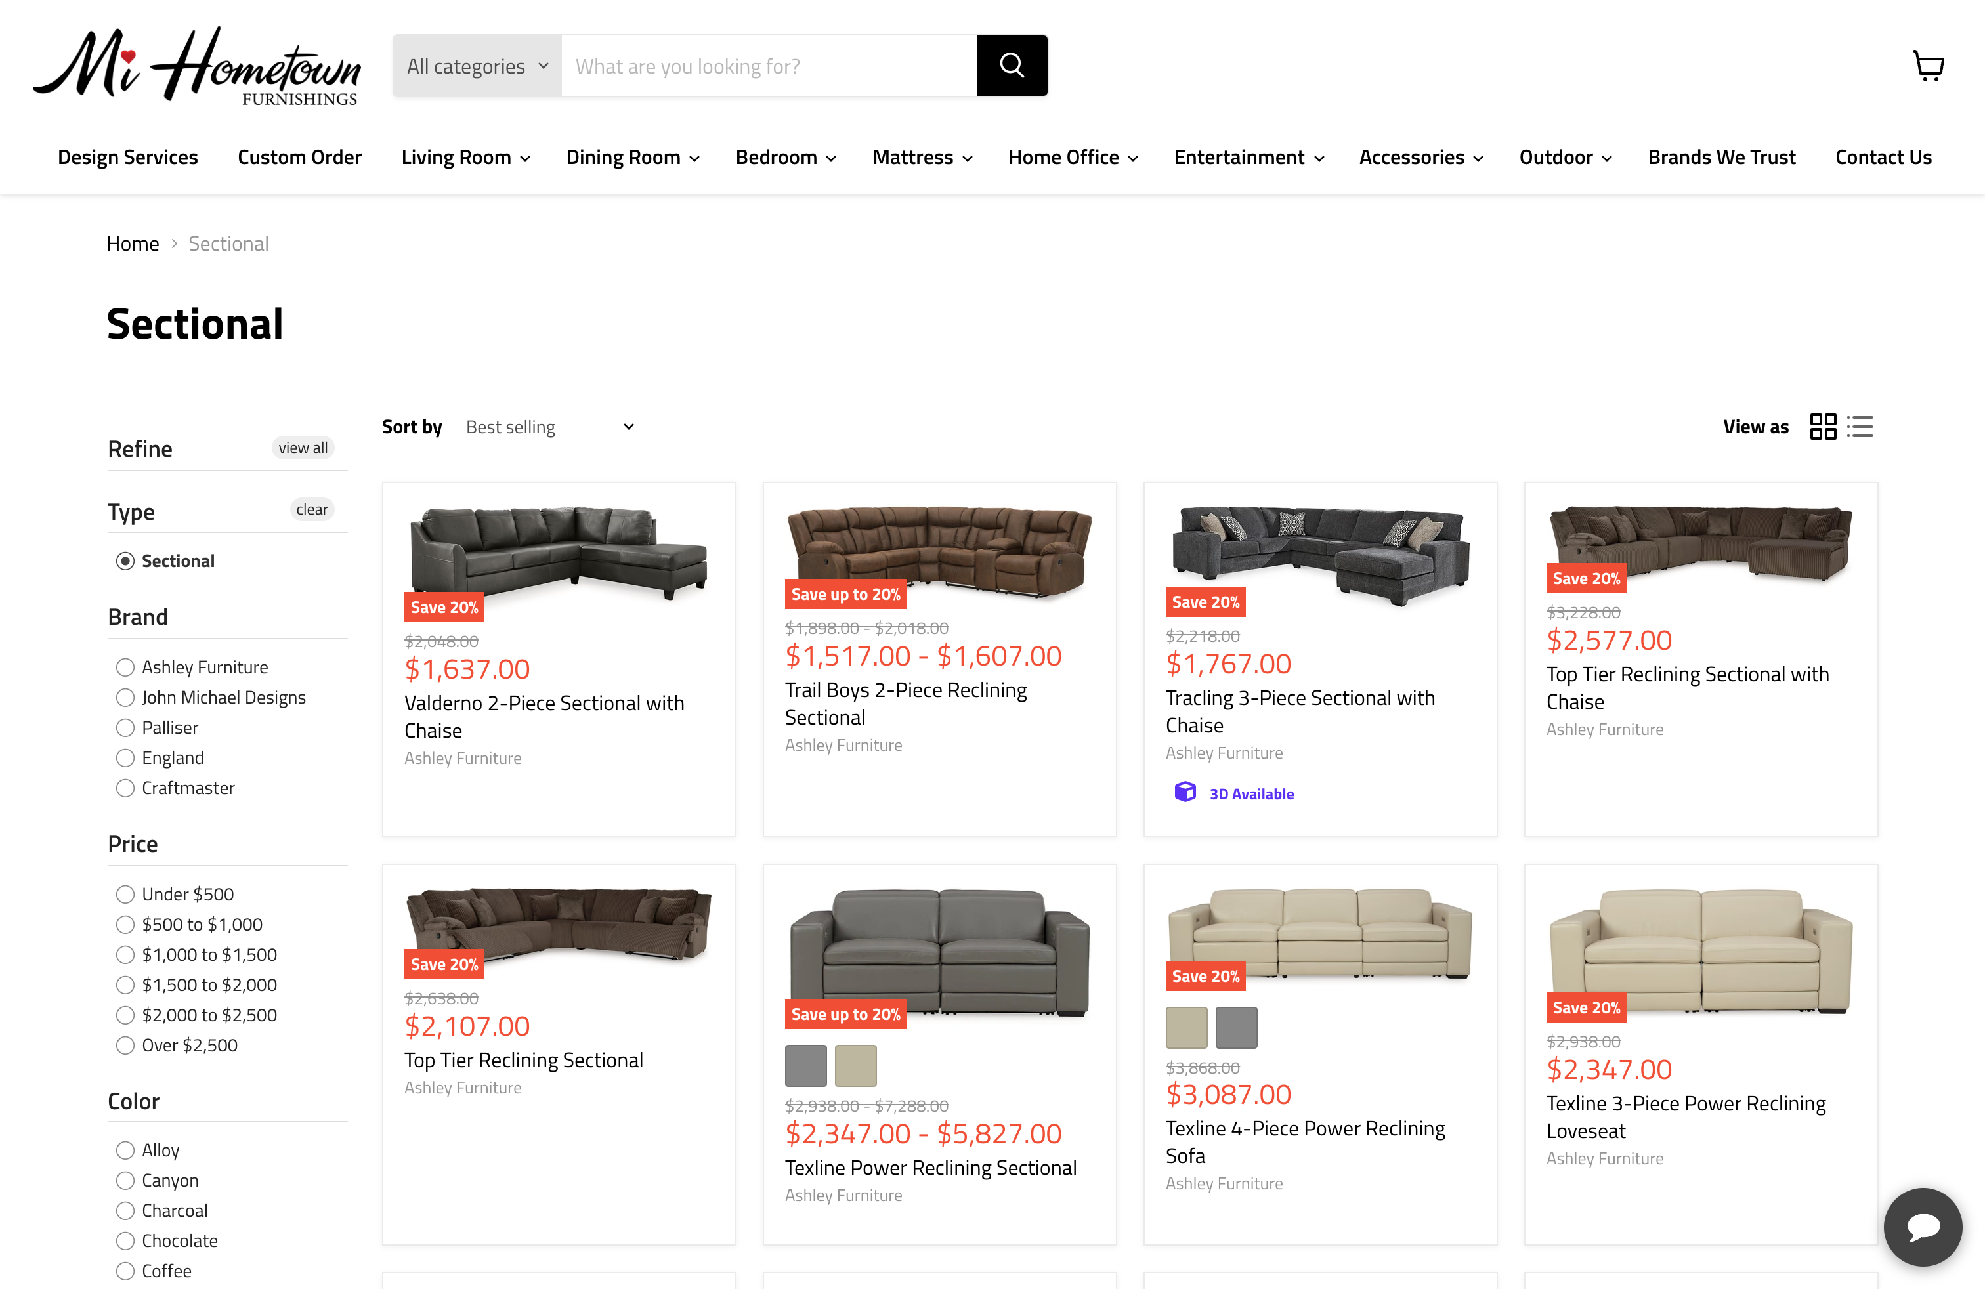This screenshot has height=1289, width=1985.
Task: Switch to list view icon
Action: coord(1860,426)
